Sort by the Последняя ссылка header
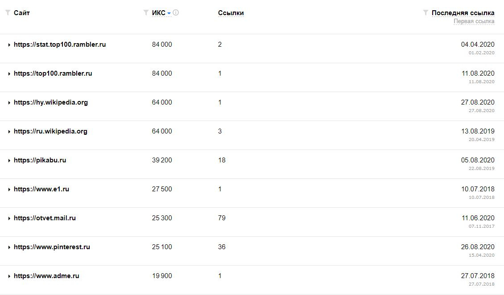The height and width of the screenshot is (295, 504). 463,13
